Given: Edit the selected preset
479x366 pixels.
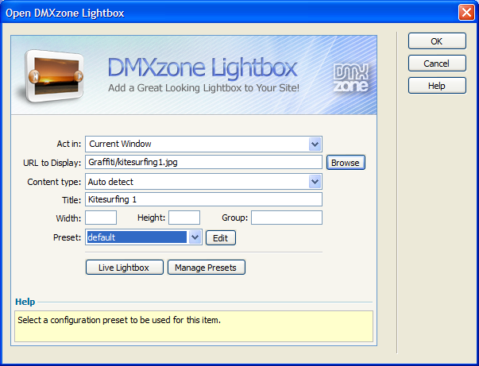Looking at the screenshot, I should pos(221,238).
